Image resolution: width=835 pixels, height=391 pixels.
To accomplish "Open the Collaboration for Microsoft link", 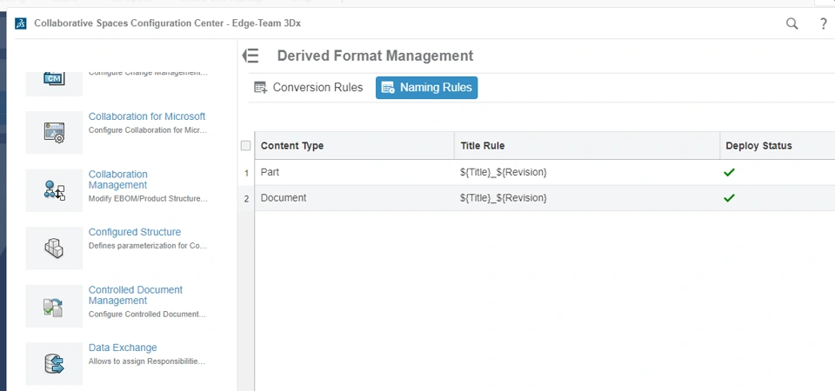I will point(147,116).
